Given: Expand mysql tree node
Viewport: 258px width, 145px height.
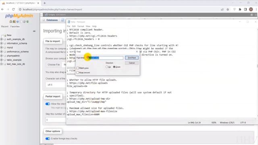Looking at the screenshot, I should (2, 48).
